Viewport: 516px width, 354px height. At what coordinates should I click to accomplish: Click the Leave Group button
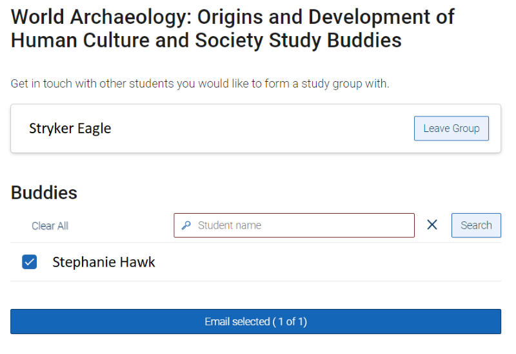coord(451,128)
